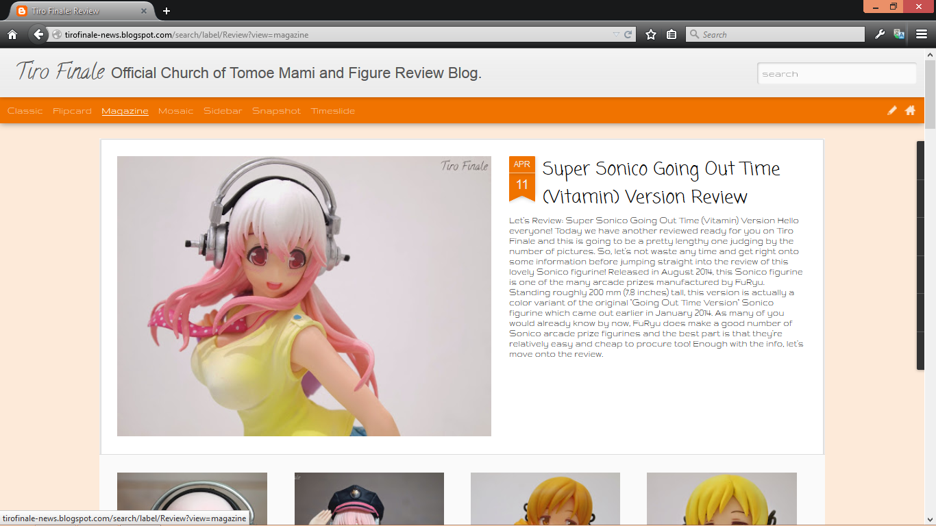Open the orange-haired figure thumbnail
This screenshot has height=526, width=936.
tap(545, 499)
